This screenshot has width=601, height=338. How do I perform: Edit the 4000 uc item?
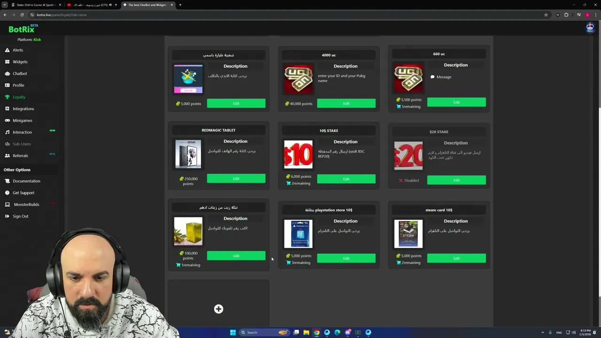(346, 103)
